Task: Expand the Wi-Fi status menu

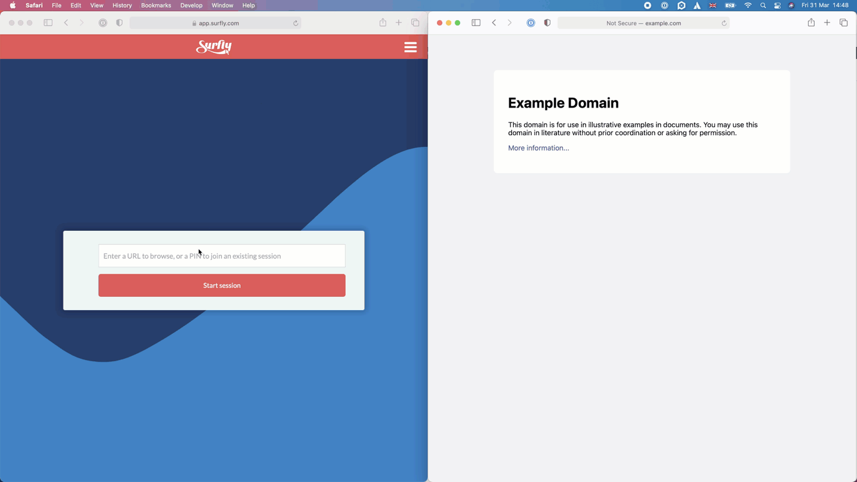Action: point(748,5)
